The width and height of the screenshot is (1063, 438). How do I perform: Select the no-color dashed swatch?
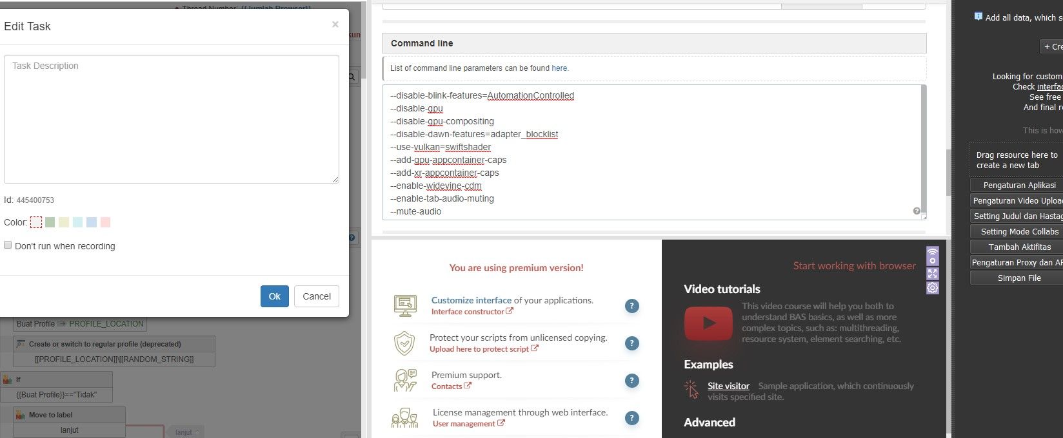click(x=36, y=222)
